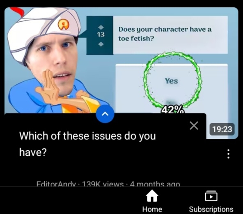Click the 139K views metadata text

tap(103, 184)
